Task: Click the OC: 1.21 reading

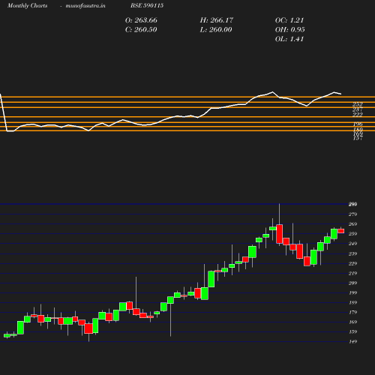Action: click(289, 20)
